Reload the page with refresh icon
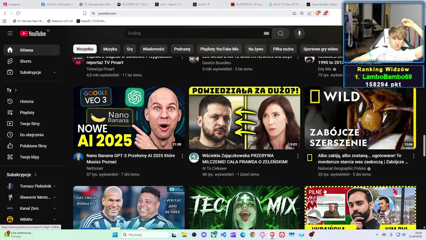 click(x=18, y=13)
